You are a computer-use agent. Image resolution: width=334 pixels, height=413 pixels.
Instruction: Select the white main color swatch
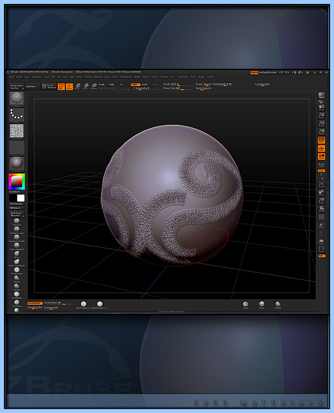[x=21, y=198]
